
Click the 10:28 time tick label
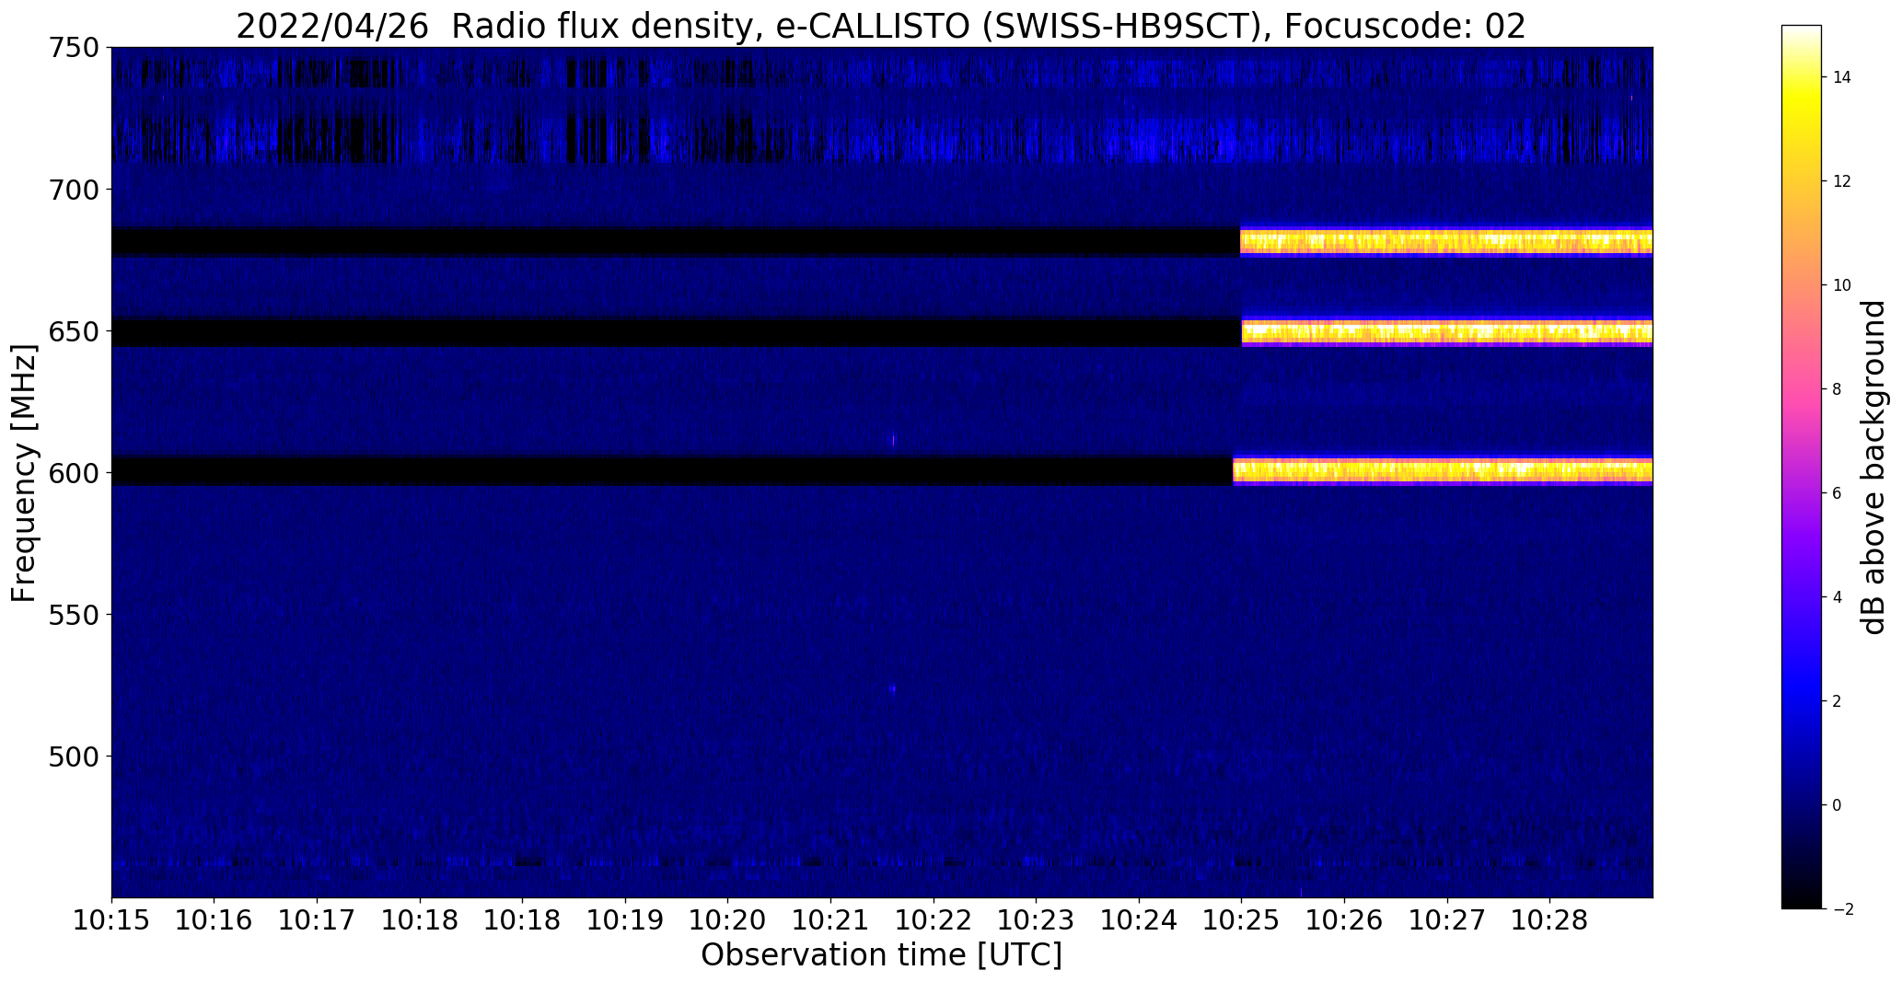coord(1550,920)
